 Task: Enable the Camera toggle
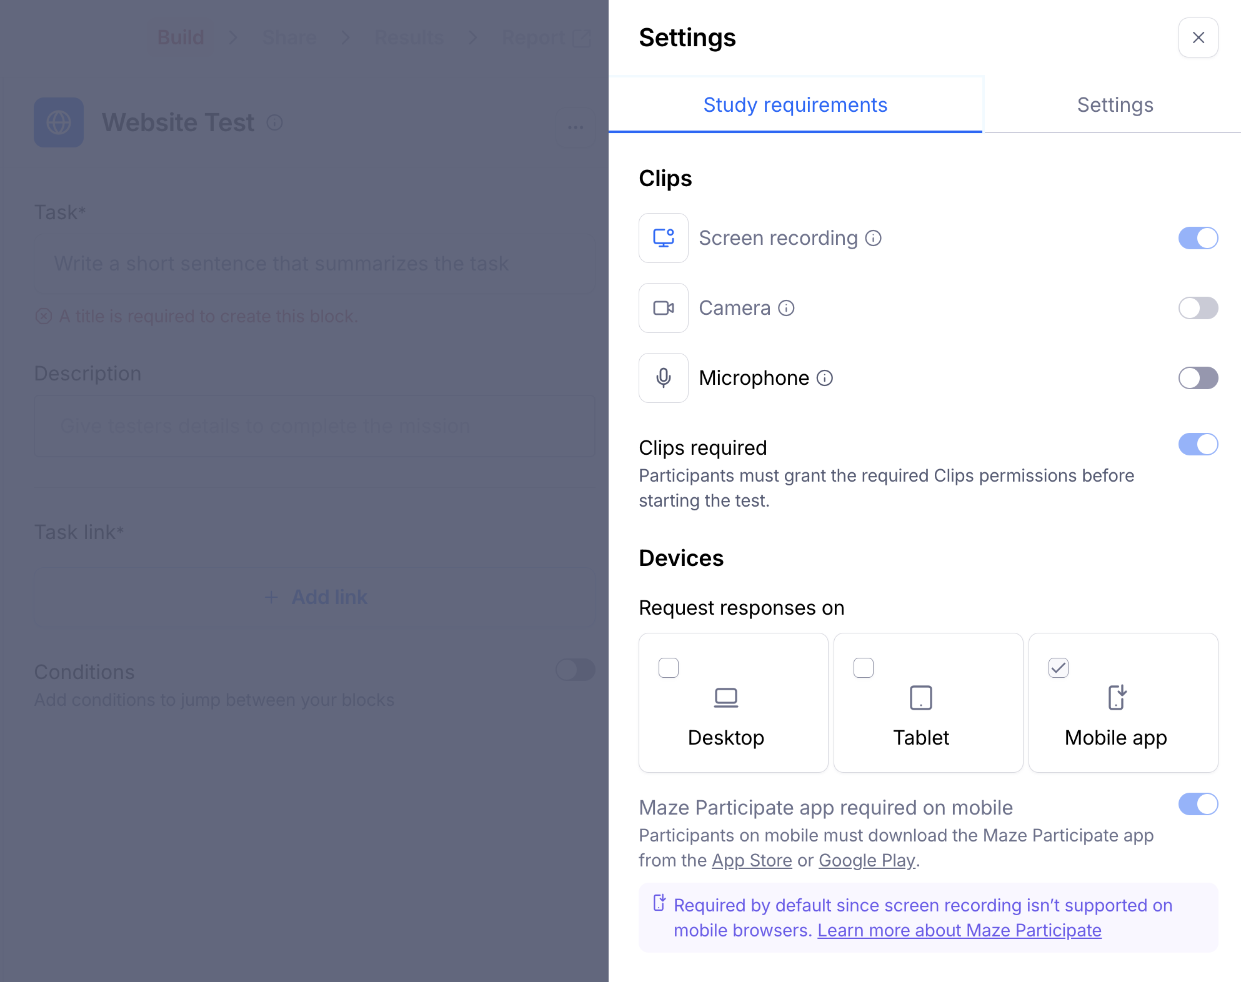(1197, 308)
